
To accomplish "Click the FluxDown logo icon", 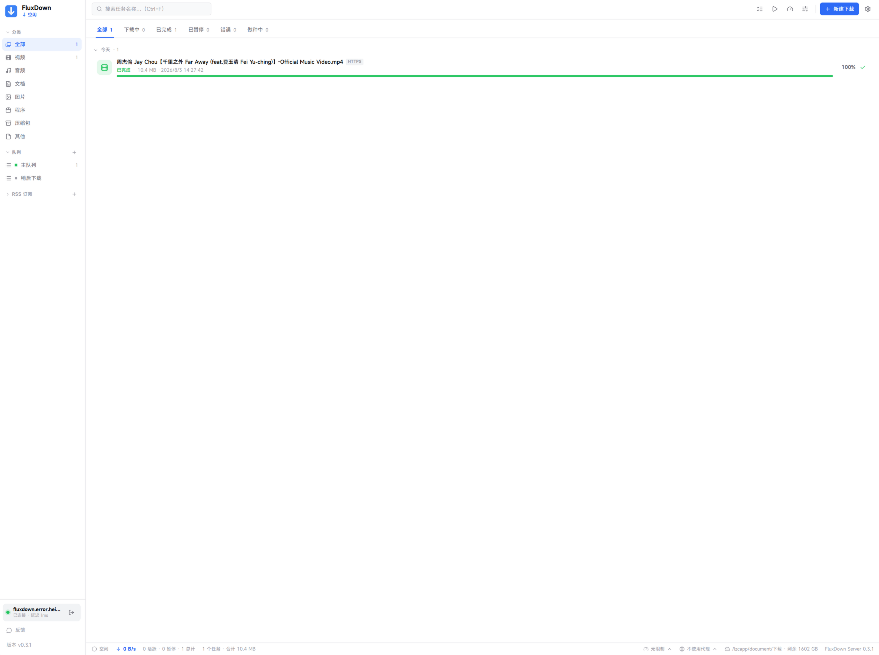I will [x=11, y=11].
